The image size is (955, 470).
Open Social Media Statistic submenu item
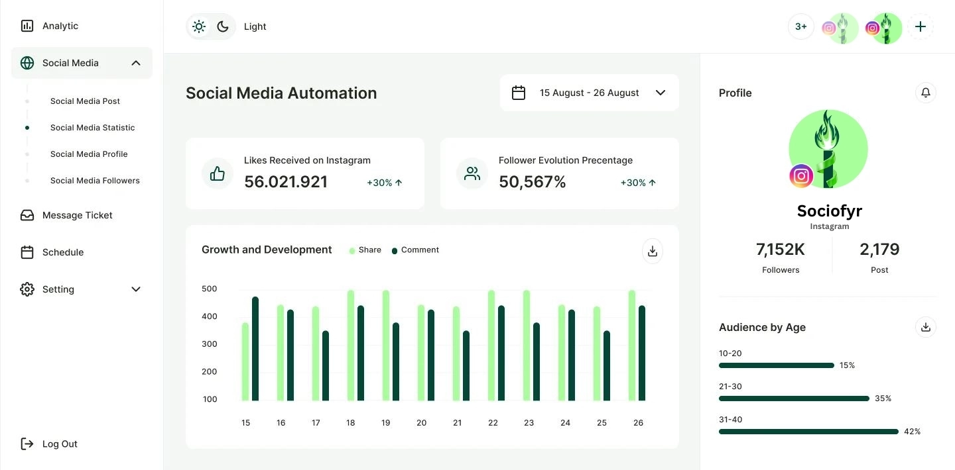coord(92,128)
